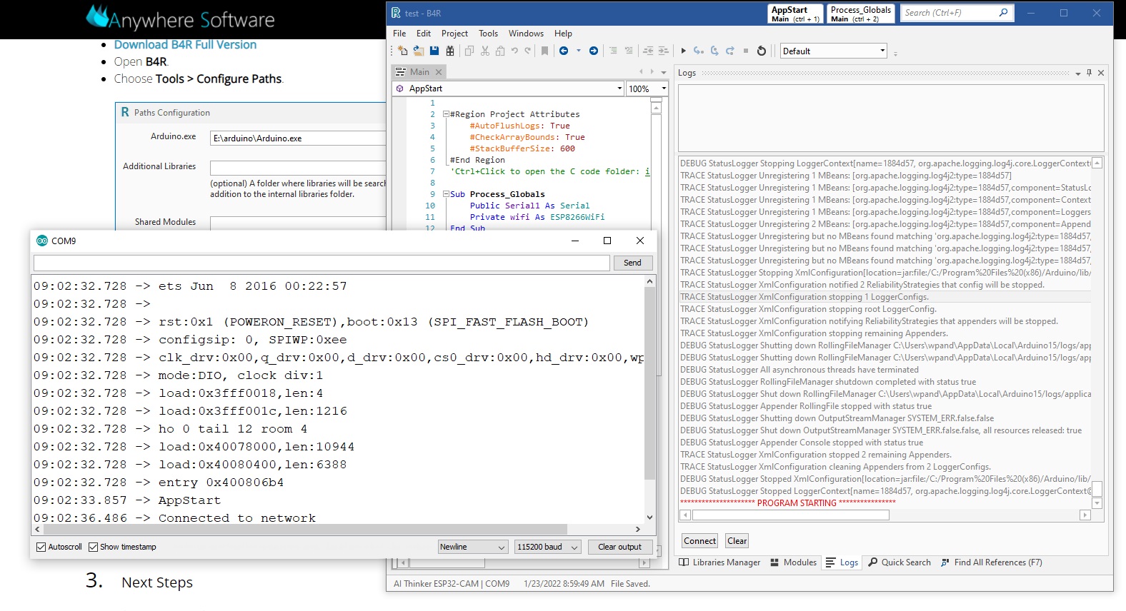Click the navigate forward arrow icon
The width and height of the screenshot is (1126, 611).
coord(593,51)
